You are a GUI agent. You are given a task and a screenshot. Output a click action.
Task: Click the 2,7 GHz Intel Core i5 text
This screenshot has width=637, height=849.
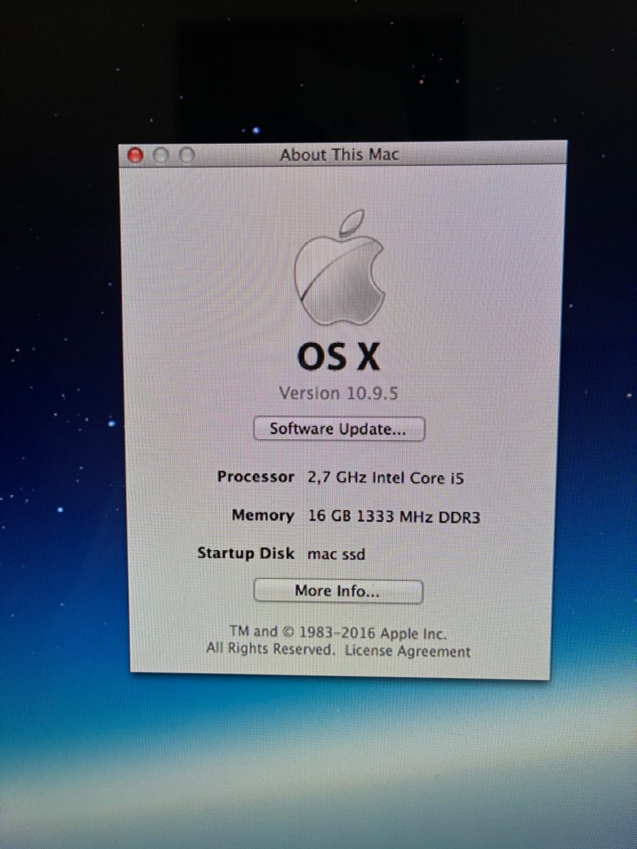[x=386, y=478]
